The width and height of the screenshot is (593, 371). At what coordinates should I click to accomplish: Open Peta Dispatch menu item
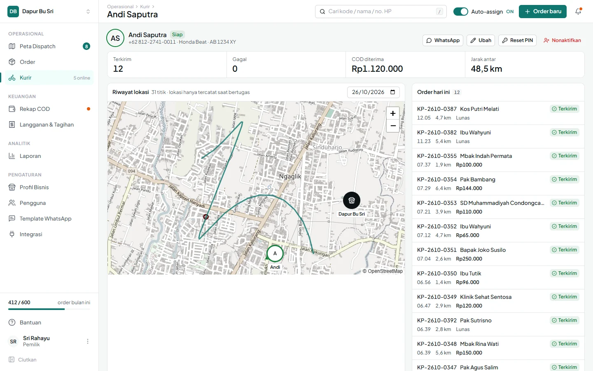(49, 46)
